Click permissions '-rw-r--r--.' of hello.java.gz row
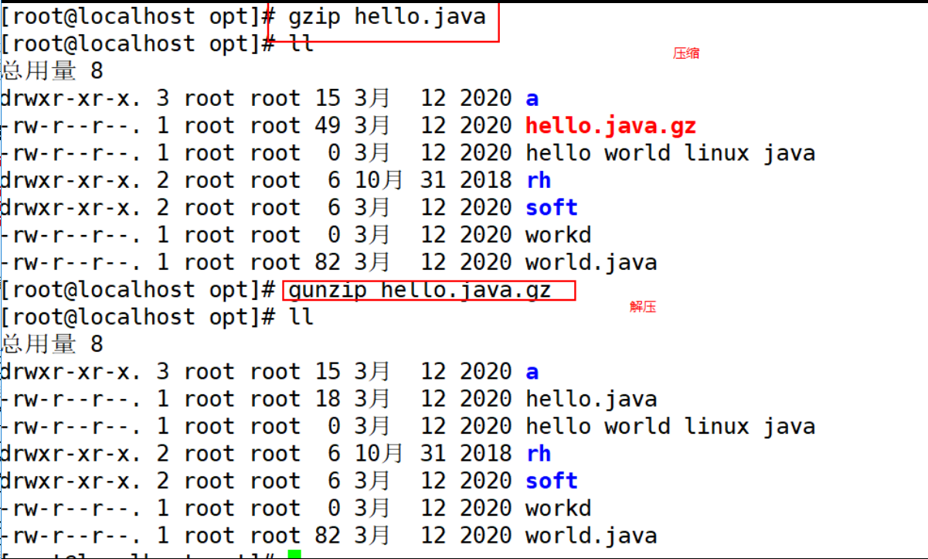Viewport: 928px width, 559px height. pyautogui.click(x=71, y=125)
